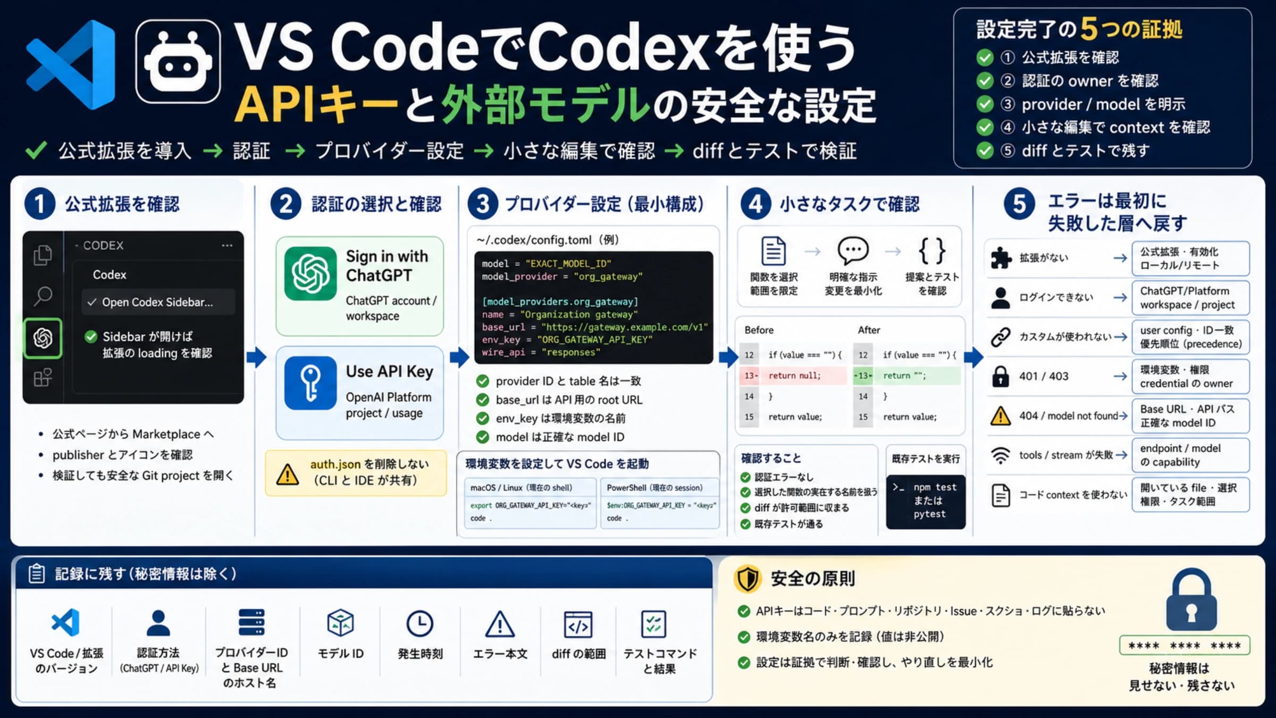Click the Wi-Fi icon beside tools / stream が失敗
Viewport: 1276px width, 718px height.
coord(1001,455)
